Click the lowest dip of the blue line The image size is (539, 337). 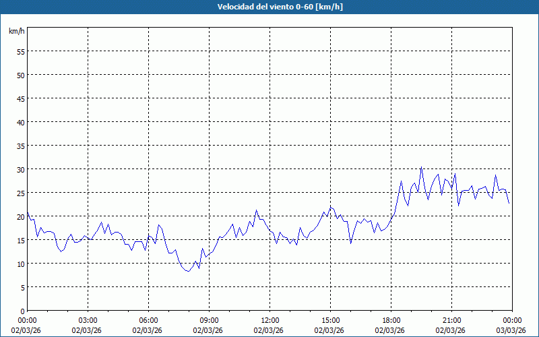tap(188, 271)
